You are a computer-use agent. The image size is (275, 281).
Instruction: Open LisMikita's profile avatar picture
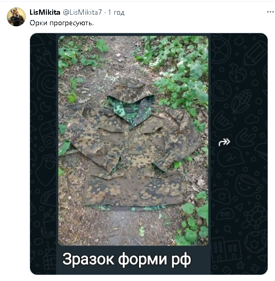[x=16, y=17]
